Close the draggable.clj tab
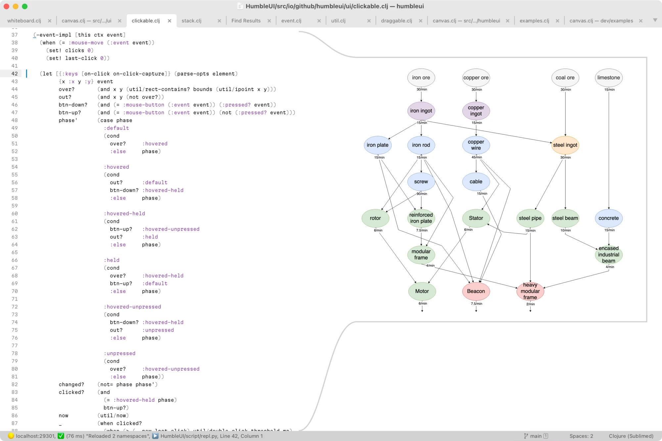The width and height of the screenshot is (662, 441). click(x=421, y=21)
